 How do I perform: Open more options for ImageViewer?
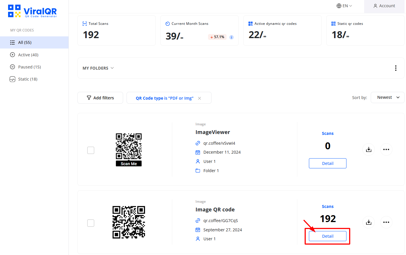click(386, 150)
